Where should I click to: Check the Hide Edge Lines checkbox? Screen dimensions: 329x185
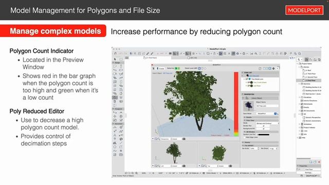click(245, 137)
